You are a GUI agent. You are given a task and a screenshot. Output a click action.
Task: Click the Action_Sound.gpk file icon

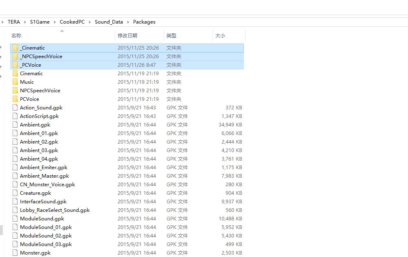click(15, 108)
